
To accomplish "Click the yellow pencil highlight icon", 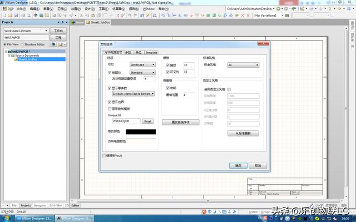I will coord(148,16).
